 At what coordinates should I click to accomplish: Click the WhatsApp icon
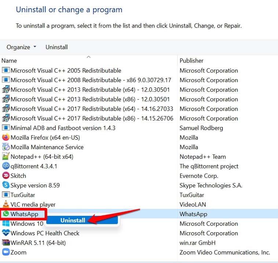pos(6,214)
